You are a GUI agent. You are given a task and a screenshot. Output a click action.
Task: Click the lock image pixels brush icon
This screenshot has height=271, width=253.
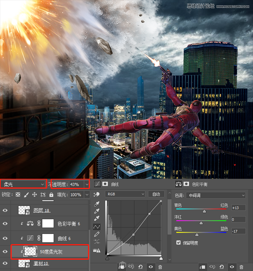pos(26,195)
